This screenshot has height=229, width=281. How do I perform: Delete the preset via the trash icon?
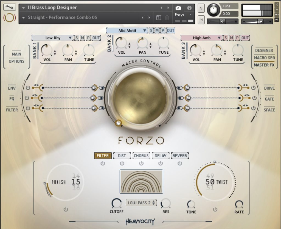point(167,18)
